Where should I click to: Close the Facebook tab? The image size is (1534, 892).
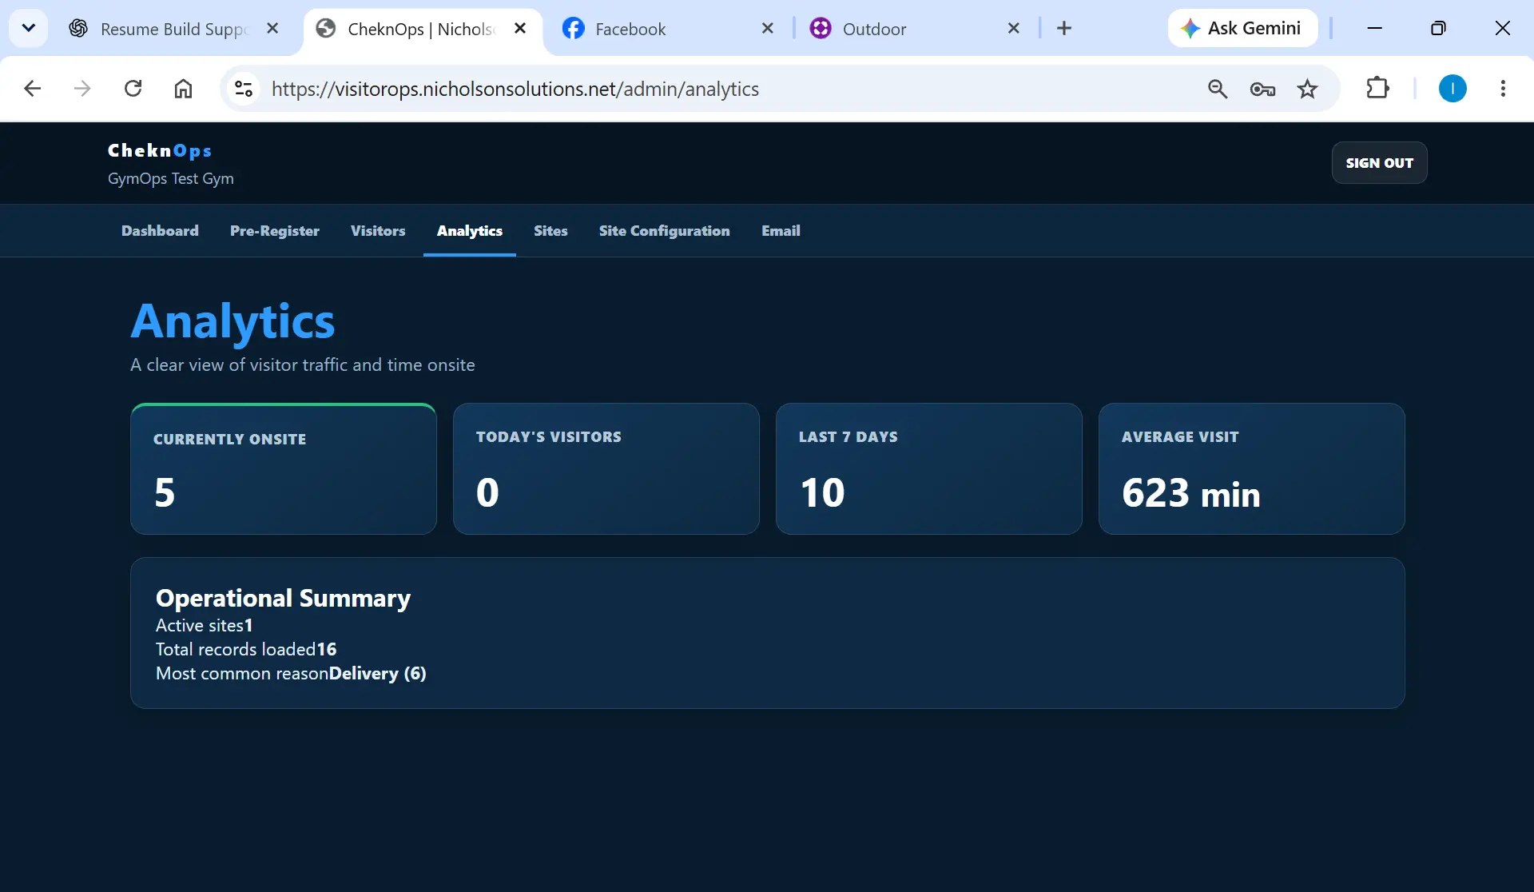pyautogui.click(x=768, y=29)
